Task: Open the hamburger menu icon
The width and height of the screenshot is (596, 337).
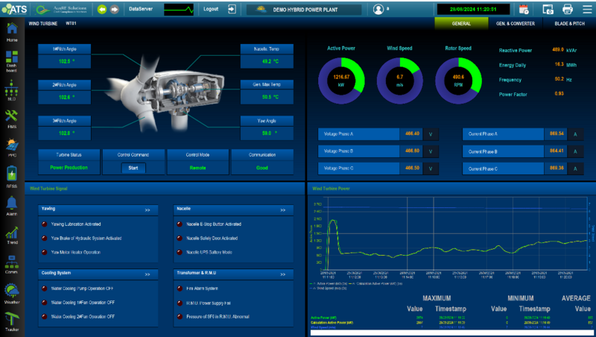Action: [x=587, y=9]
